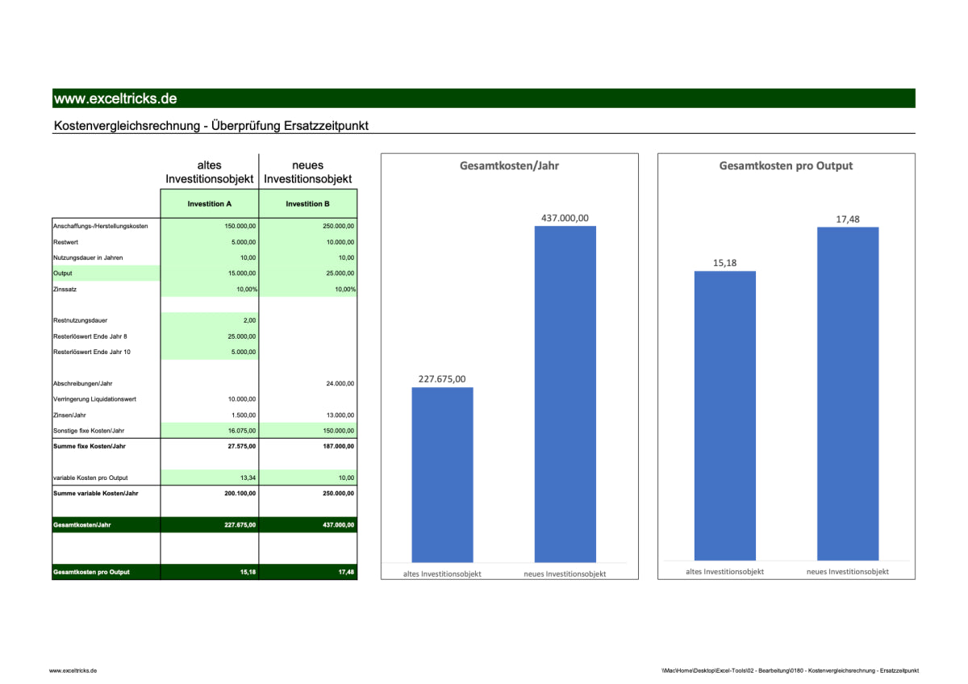Select Restwert cell 10.000,00 of Investition B
Image resolution: width=968 pixels, height=684 pixels.
pyautogui.click(x=308, y=242)
